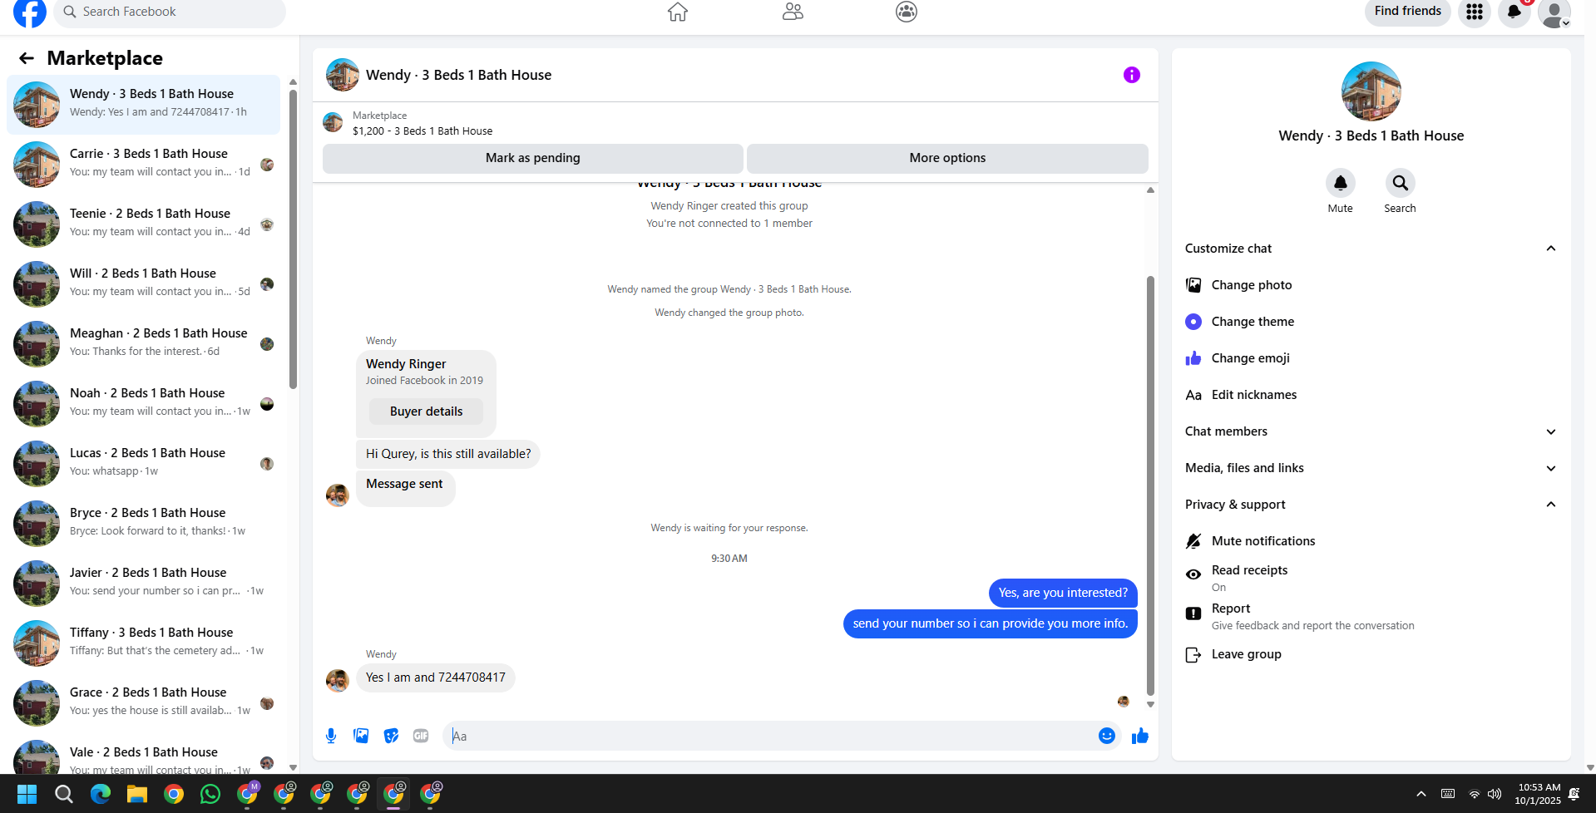1596x813 pixels.
Task: Open the $1,200 3 Beds listing link
Action: [x=422, y=131]
